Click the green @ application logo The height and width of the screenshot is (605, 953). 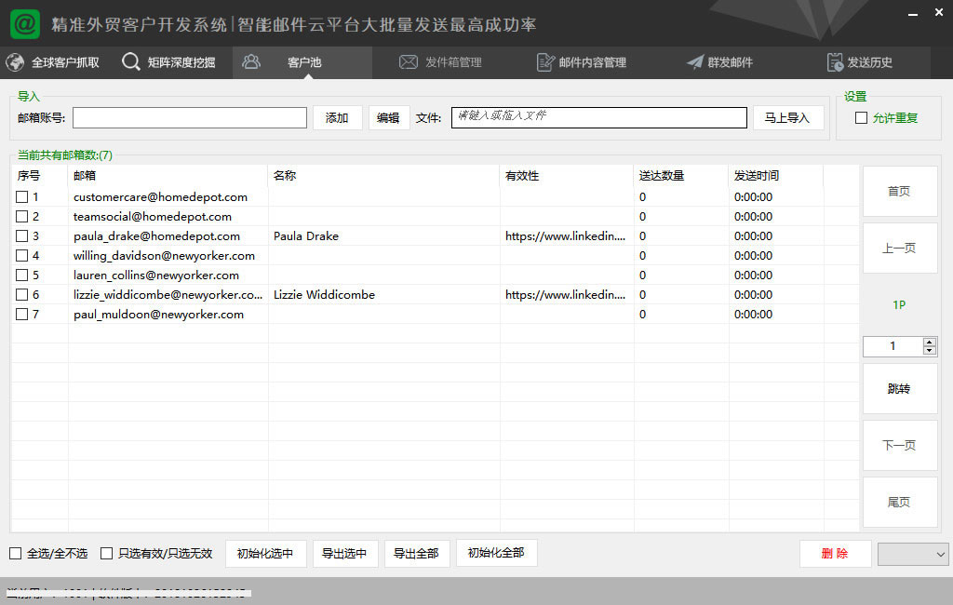tap(25, 24)
